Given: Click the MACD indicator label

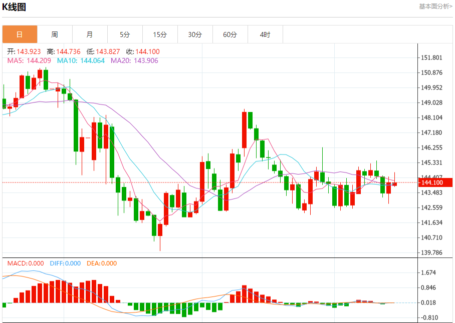Looking at the screenshot, I should (26, 263).
